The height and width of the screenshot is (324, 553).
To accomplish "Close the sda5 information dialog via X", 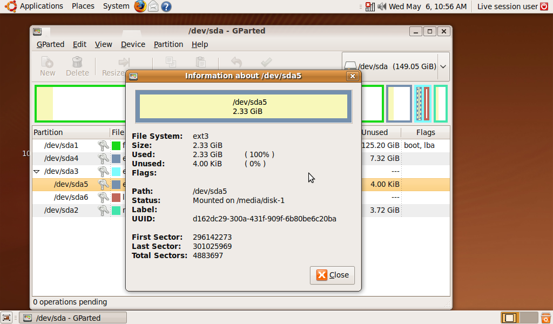I will pos(352,76).
